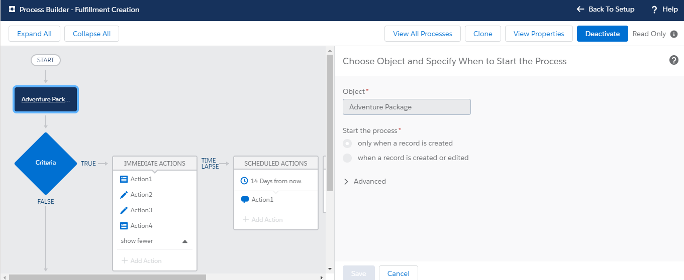
Task: Click the canvas horizontal scrollbar
Action: (x=108, y=277)
